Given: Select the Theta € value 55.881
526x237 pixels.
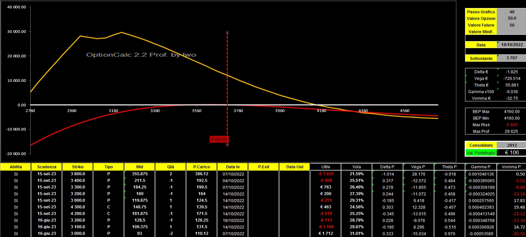Looking at the screenshot, I should click(x=511, y=85).
